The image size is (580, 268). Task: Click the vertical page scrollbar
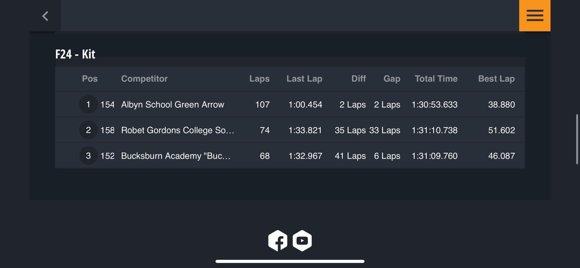pos(577,139)
